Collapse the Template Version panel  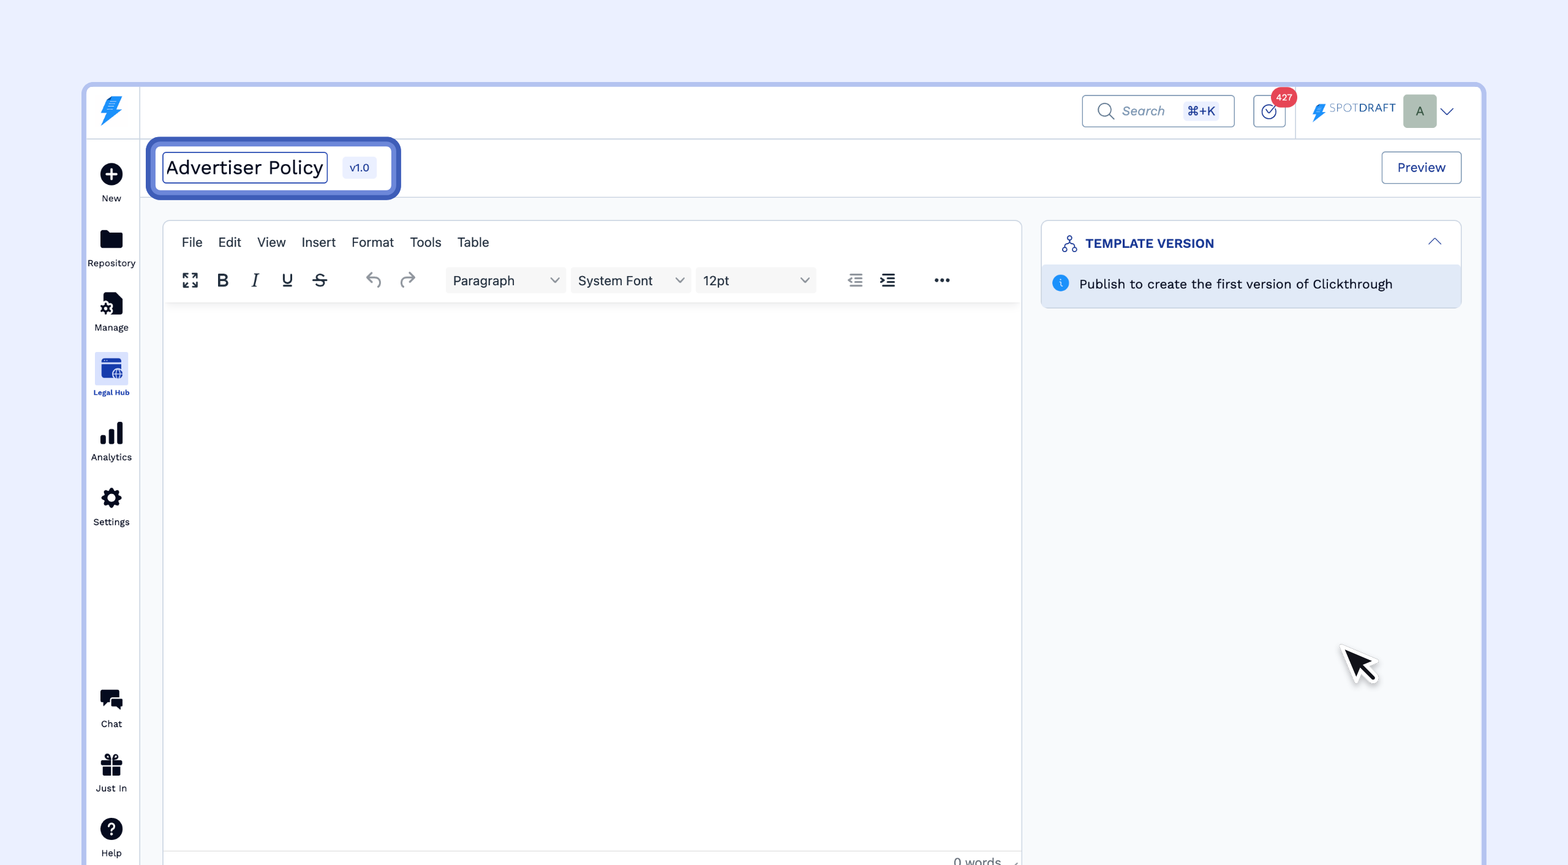[1434, 242]
